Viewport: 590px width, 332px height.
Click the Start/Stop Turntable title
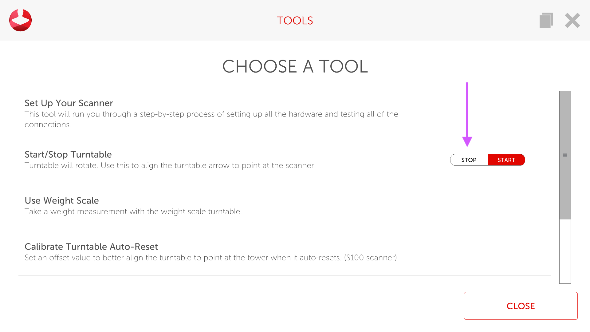pos(68,154)
